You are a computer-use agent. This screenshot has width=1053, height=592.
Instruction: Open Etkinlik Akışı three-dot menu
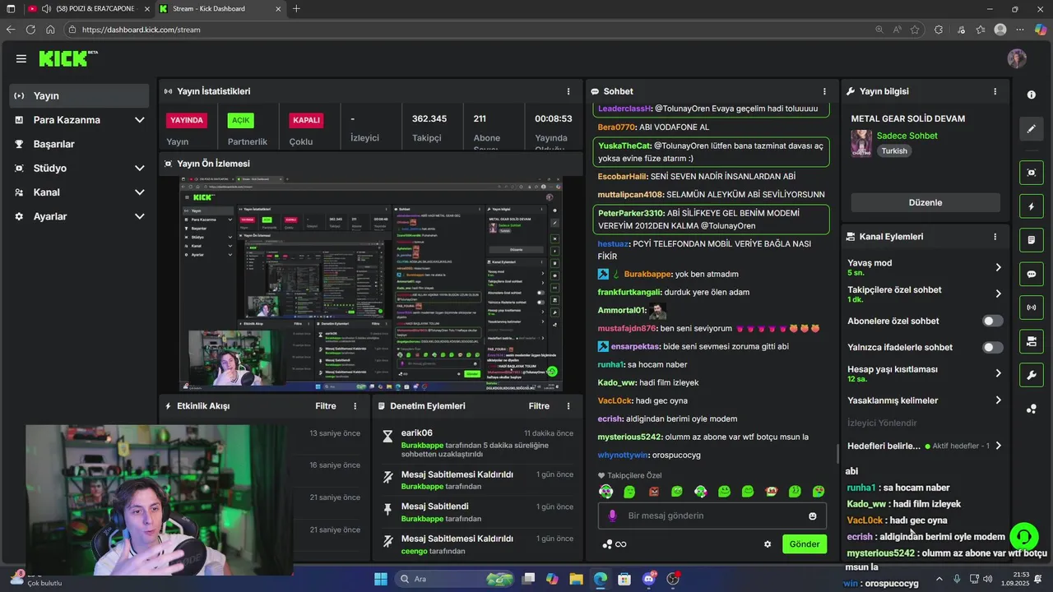[x=355, y=406]
